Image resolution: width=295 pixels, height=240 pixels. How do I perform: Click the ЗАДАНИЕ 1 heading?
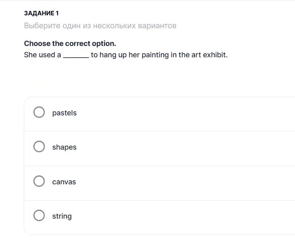(41, 13)
